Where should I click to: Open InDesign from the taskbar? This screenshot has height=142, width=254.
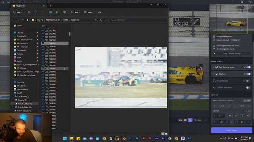(150, 138)
